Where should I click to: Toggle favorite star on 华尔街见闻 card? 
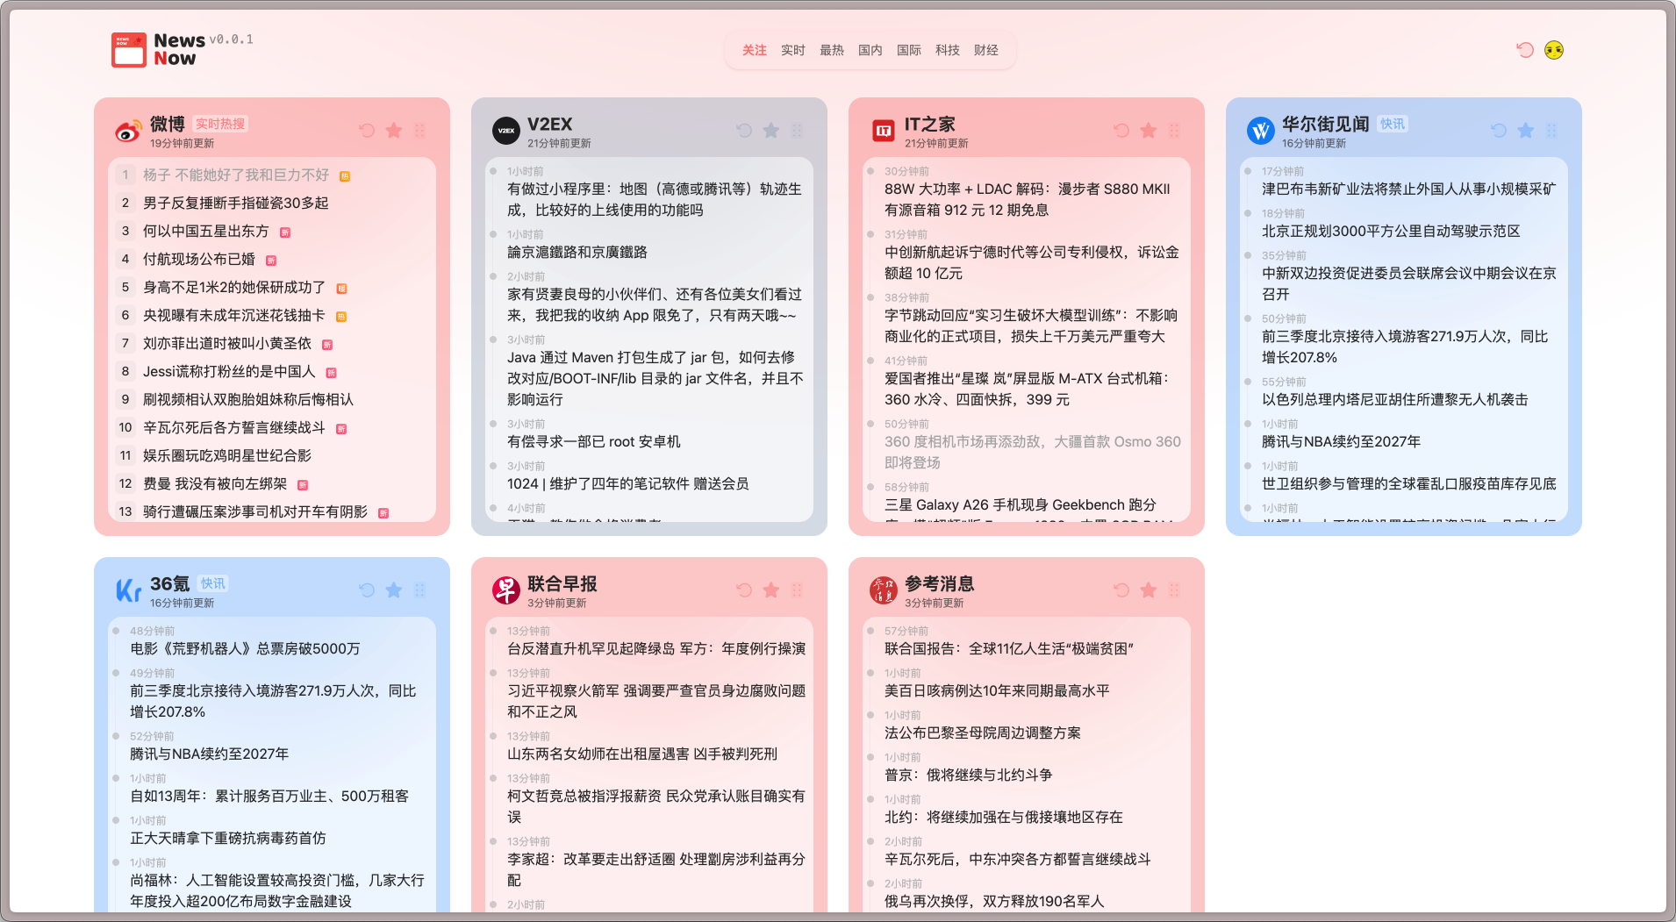1526,131
